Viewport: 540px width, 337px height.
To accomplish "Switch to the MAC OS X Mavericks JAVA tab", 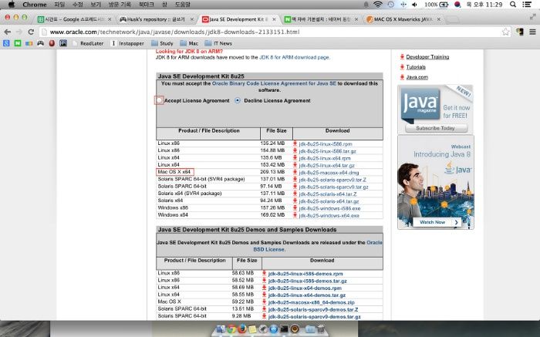I will (x=403, y=19).
